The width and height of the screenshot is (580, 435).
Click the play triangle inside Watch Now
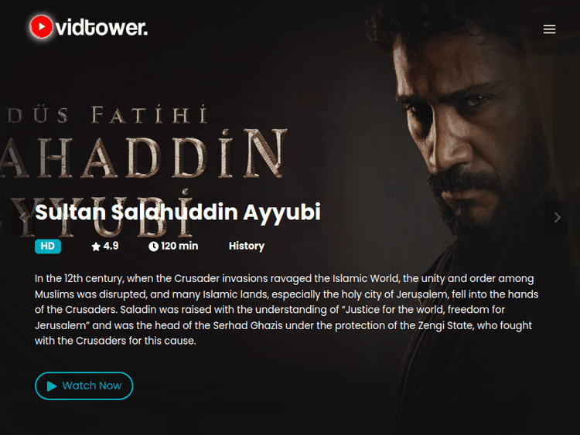[52, 386]
